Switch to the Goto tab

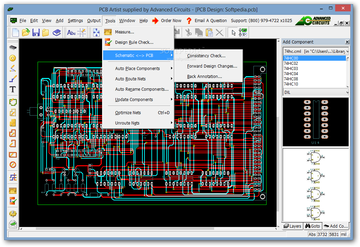coord(312,226)
